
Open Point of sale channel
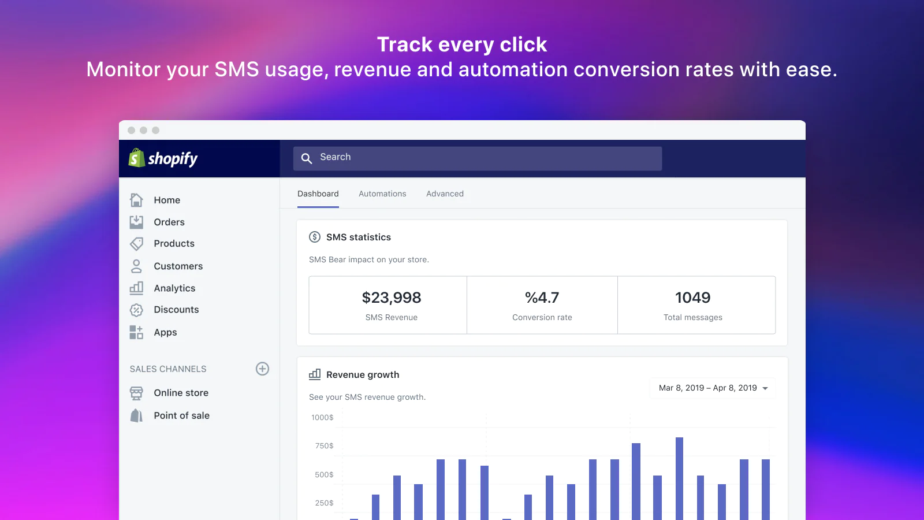181,415
